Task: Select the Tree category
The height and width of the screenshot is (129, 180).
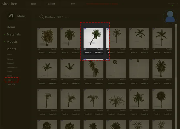Action: coord(9,80)
